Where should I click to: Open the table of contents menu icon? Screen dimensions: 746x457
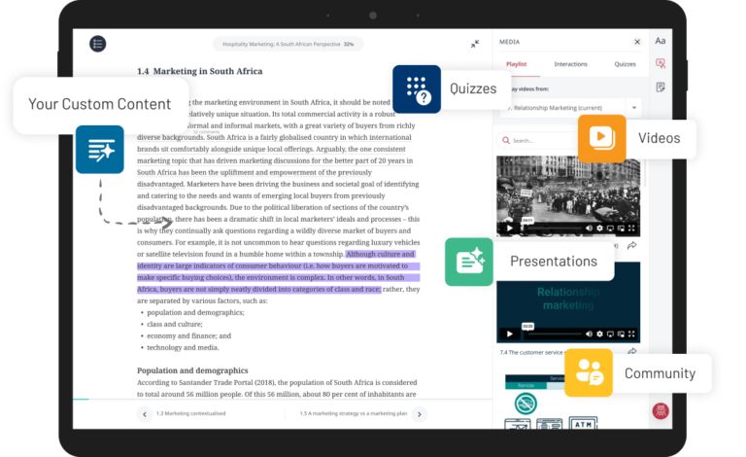point(97,44)
